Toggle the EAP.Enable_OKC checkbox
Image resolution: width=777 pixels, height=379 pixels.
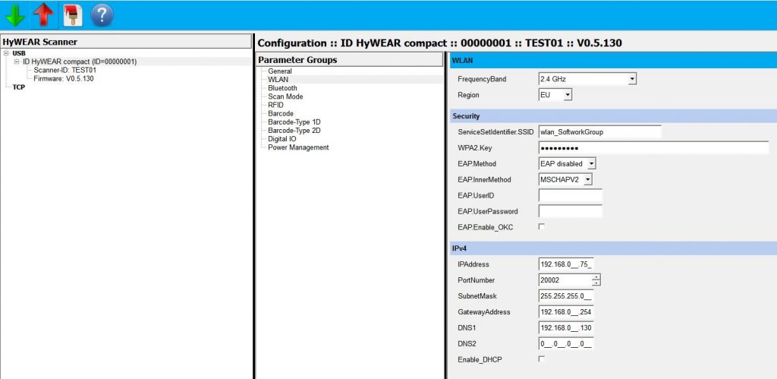(x=542, y=226)
